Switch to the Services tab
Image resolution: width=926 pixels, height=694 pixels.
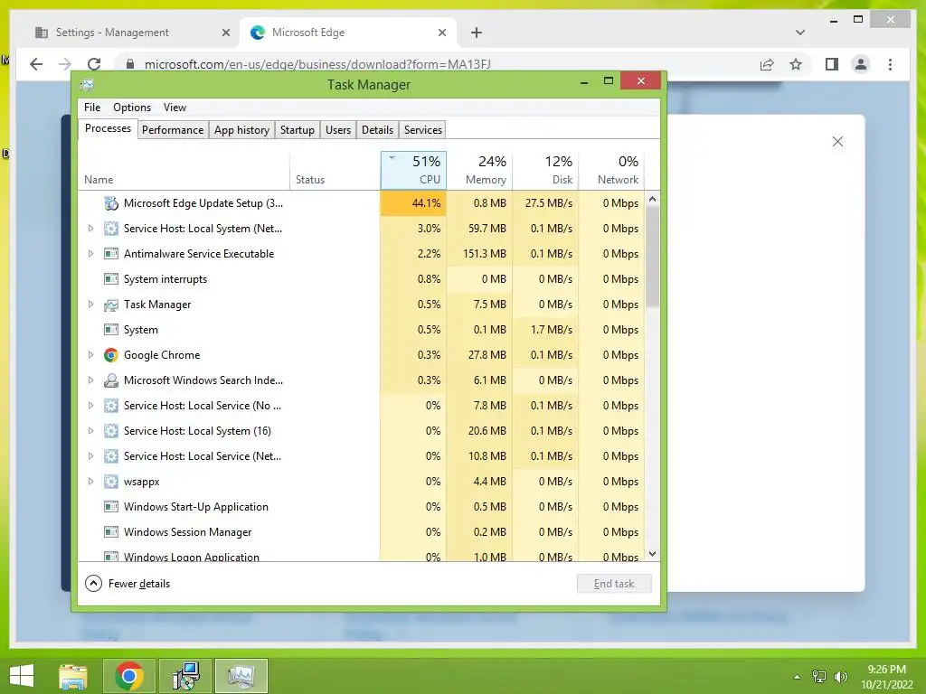[x=423, y=130]
